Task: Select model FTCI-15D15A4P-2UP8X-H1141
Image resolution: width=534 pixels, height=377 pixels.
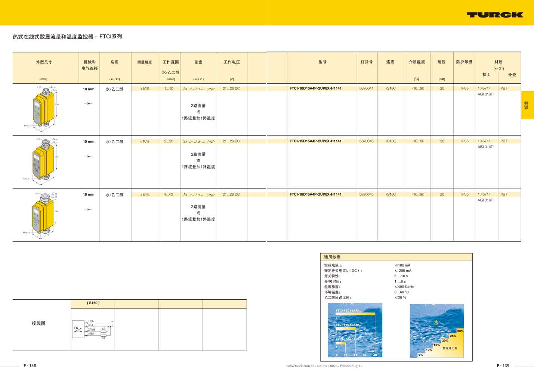Action: (x=315, y=141)
